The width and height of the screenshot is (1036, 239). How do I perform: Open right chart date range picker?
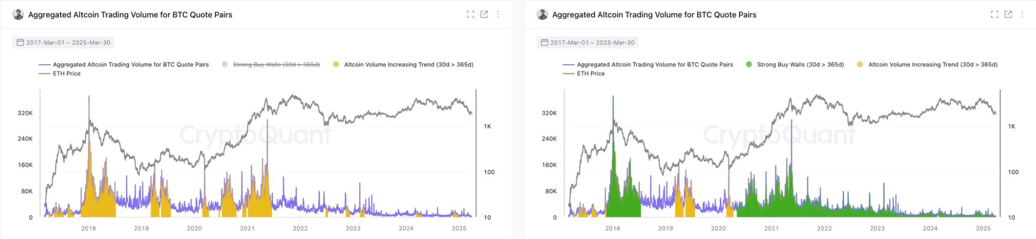pyautogui.click(x=592, y=42)
